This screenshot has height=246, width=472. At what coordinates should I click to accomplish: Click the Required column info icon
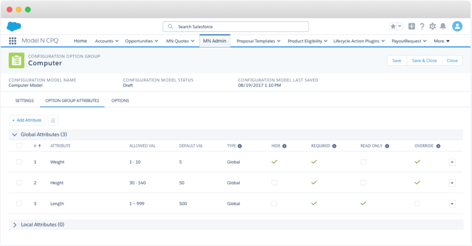pyautogui.click(x=334, y=146)
